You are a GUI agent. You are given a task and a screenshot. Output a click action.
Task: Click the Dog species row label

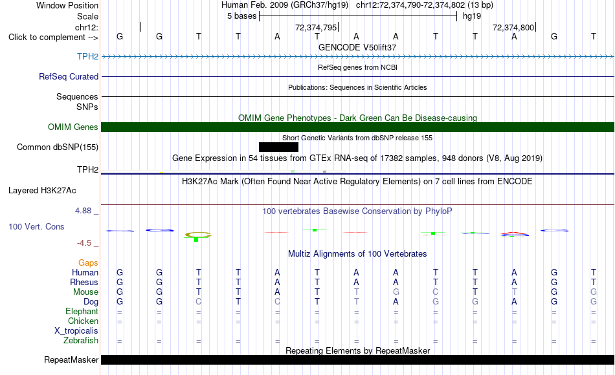tap(91, 302)
